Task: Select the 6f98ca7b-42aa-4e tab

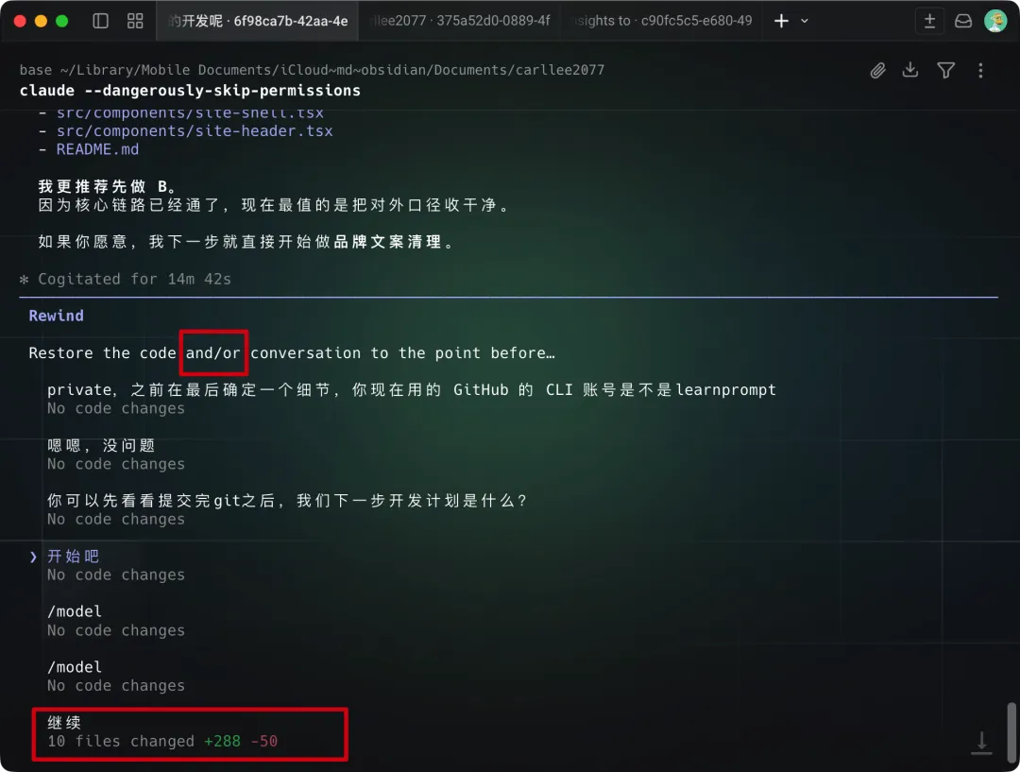Action: click(258, 21)
